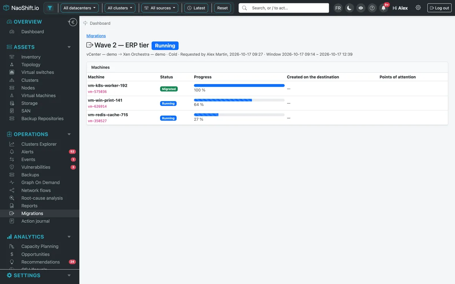Click the Migrated status badge

[x=169, y=89]
